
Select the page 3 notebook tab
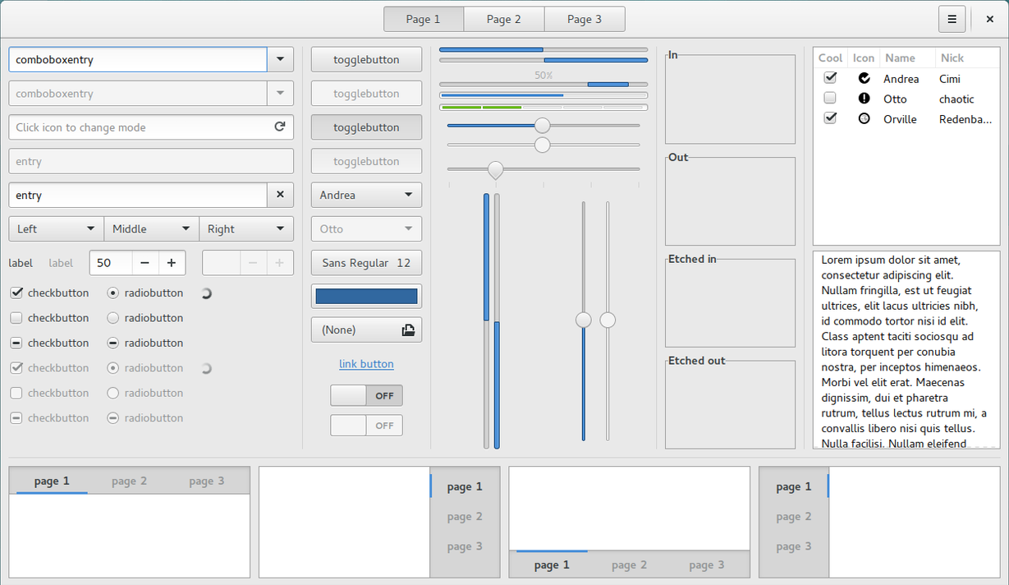206,480
